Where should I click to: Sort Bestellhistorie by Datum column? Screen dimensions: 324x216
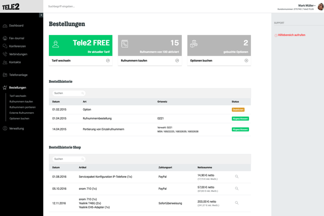click(56, 102)
